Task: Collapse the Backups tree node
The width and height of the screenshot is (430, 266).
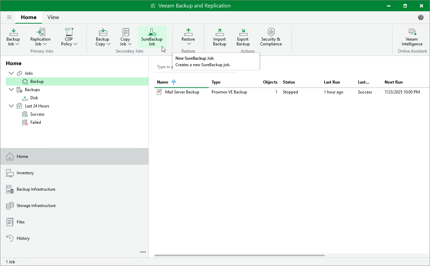Action: point(11,90)
